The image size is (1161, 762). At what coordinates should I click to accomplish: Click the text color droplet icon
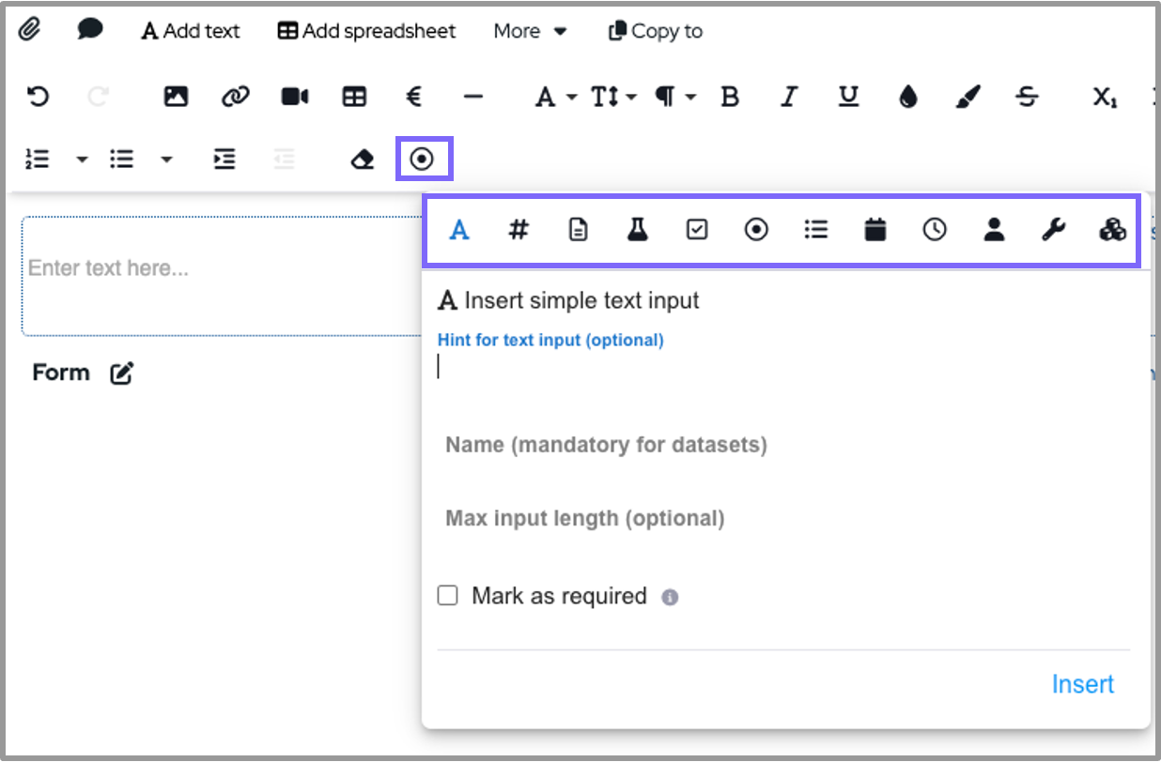tap(907, 97)
